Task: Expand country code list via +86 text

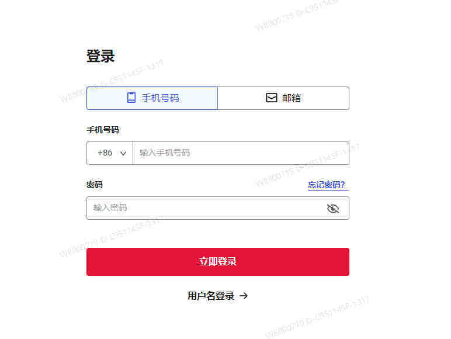Action: pos(105,153)
